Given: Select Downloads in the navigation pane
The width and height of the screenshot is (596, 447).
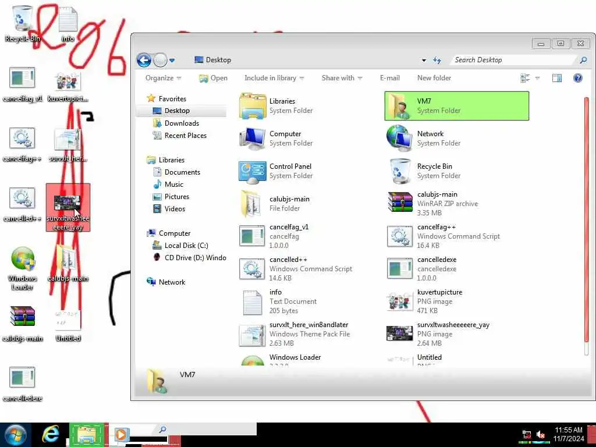Looking at the screenshot, I should (176, 123).
